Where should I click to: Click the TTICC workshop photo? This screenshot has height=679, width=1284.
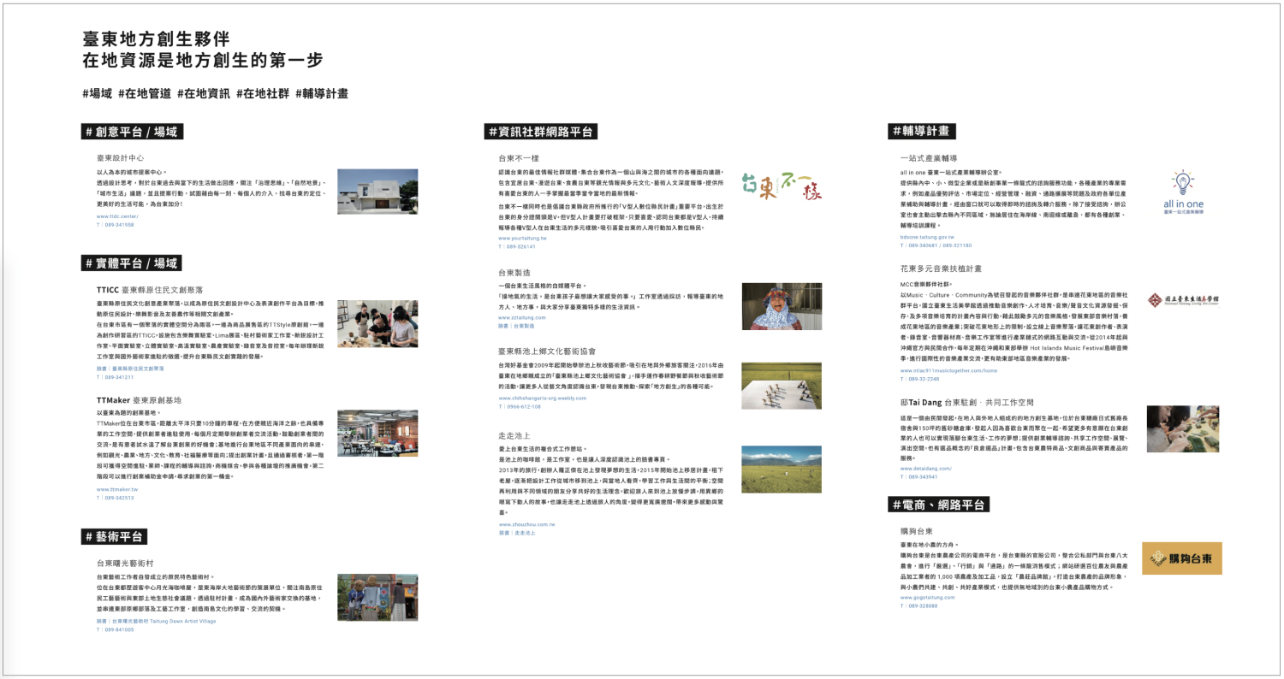point(377,322)
